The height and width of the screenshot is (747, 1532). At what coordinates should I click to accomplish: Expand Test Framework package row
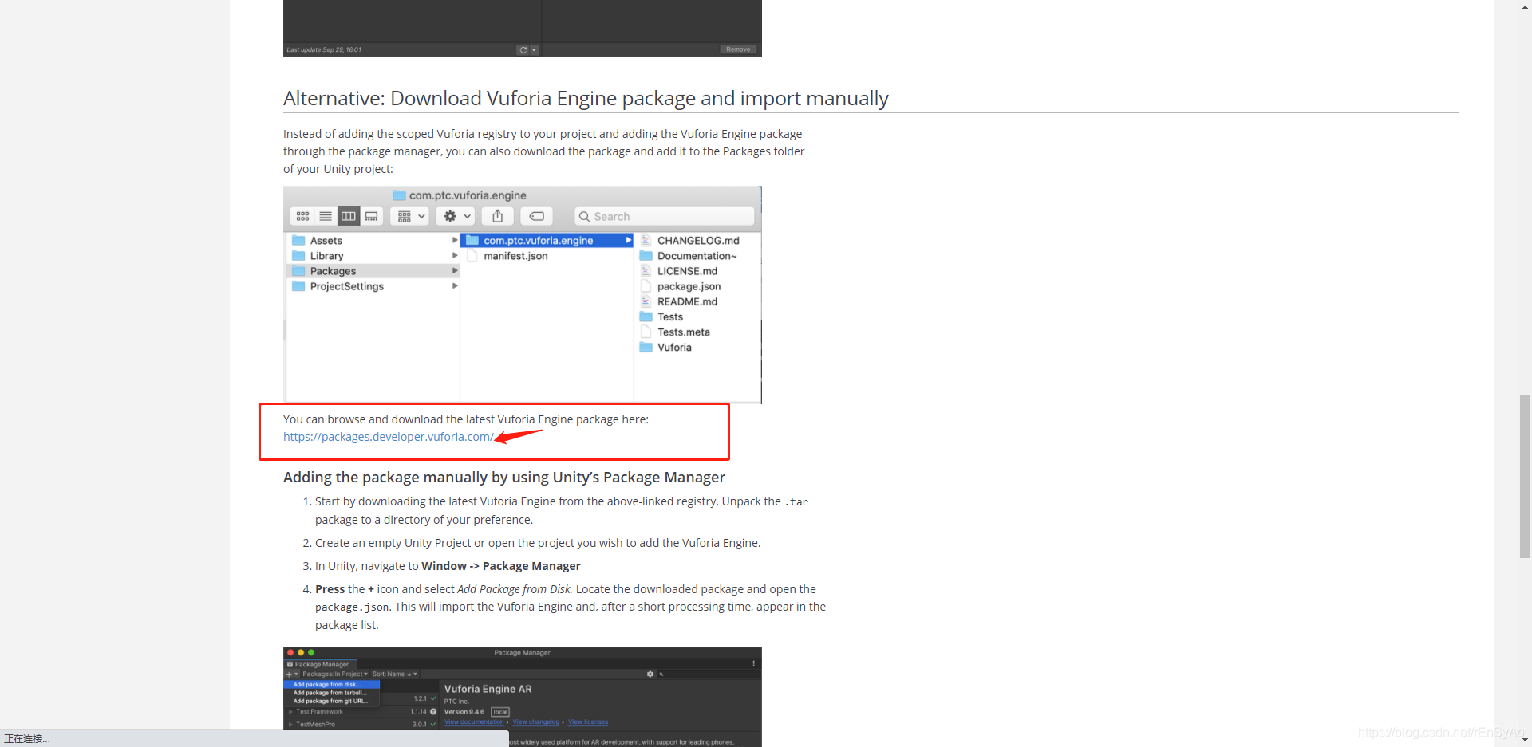[290, 711]
